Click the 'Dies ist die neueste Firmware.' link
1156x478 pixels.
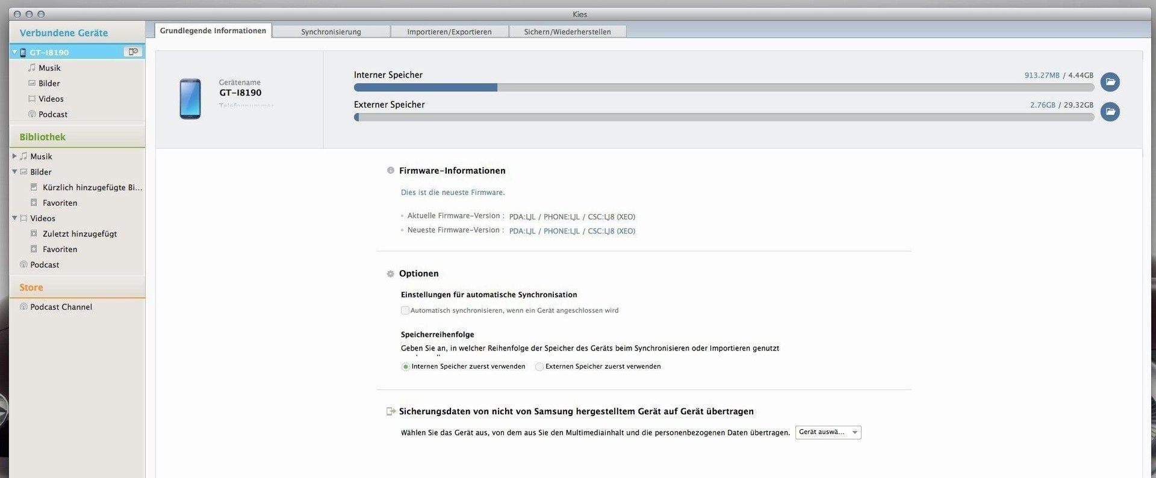click(453, 192)
